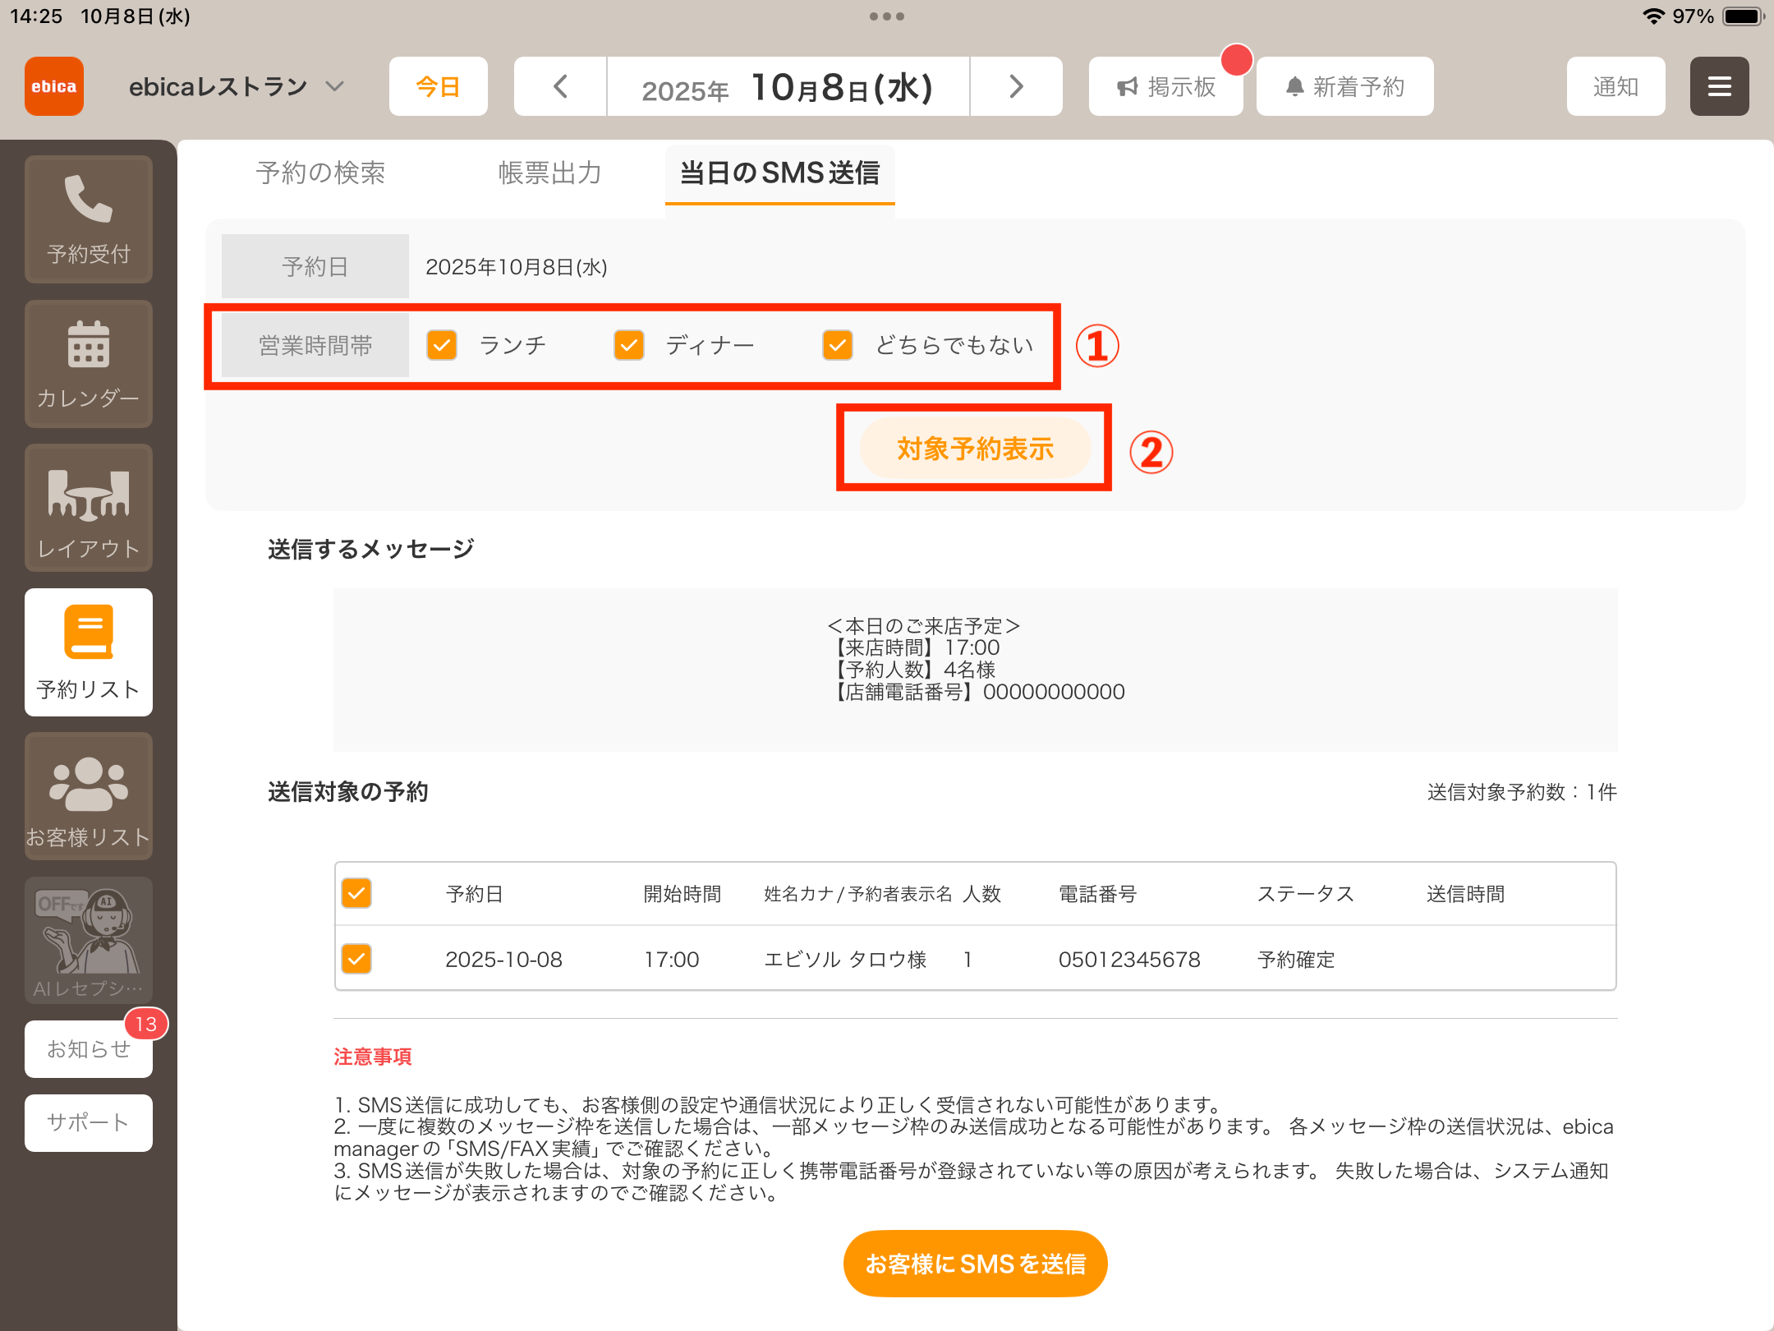Open お知らせ with 13 badge

89,1049
